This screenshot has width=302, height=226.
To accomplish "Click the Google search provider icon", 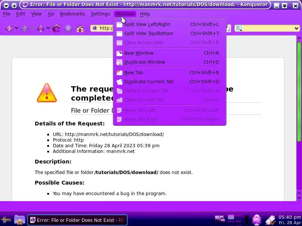I will [x=239, y=29].
